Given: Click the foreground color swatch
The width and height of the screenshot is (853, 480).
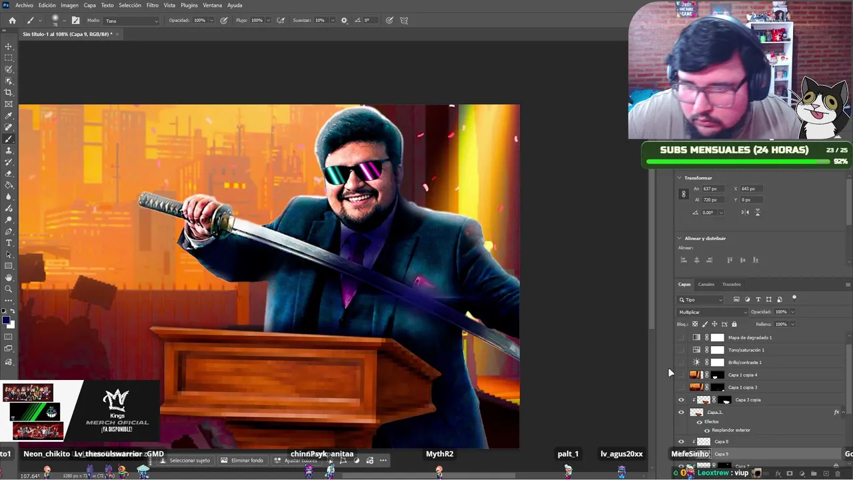Looking at the screenshot, I should (7, 321).
